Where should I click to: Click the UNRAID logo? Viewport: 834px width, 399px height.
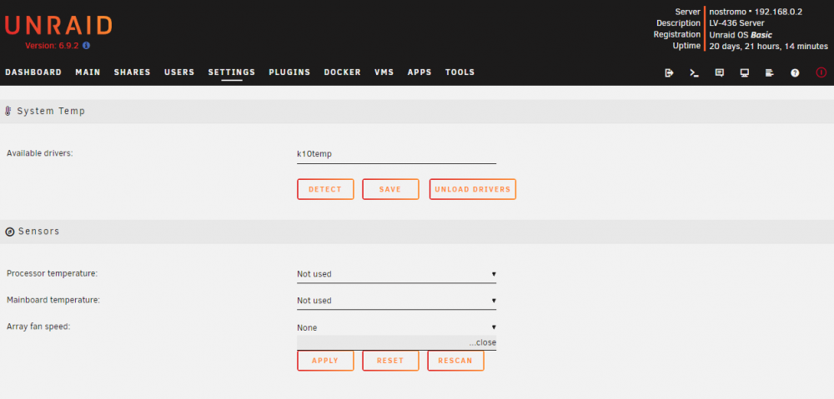pyautogui.click(x=58, y=26)
